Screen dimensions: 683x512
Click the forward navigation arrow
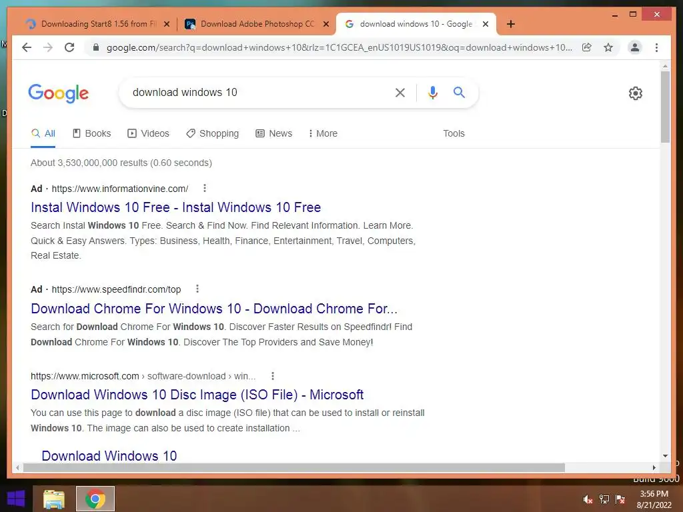coord(48,47)
